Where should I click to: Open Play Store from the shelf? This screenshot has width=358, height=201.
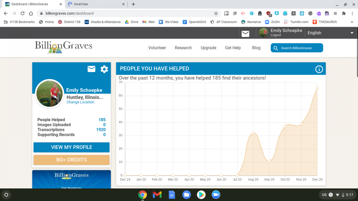(x=201, y=195)
